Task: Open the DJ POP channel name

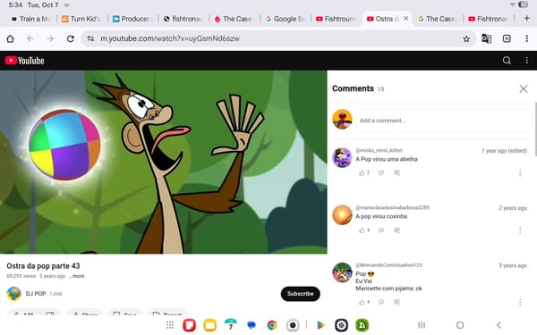Action: click(x=36, y=294)
